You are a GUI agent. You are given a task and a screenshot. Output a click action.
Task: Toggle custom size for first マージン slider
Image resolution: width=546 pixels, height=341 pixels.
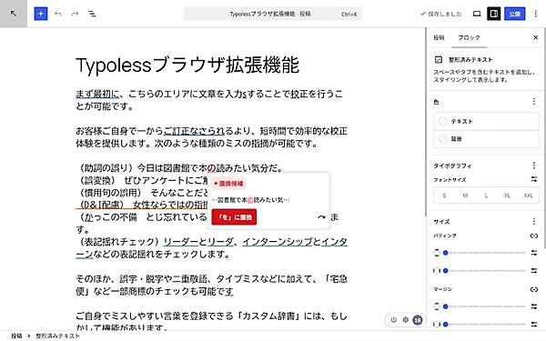(x=534, y=306)
